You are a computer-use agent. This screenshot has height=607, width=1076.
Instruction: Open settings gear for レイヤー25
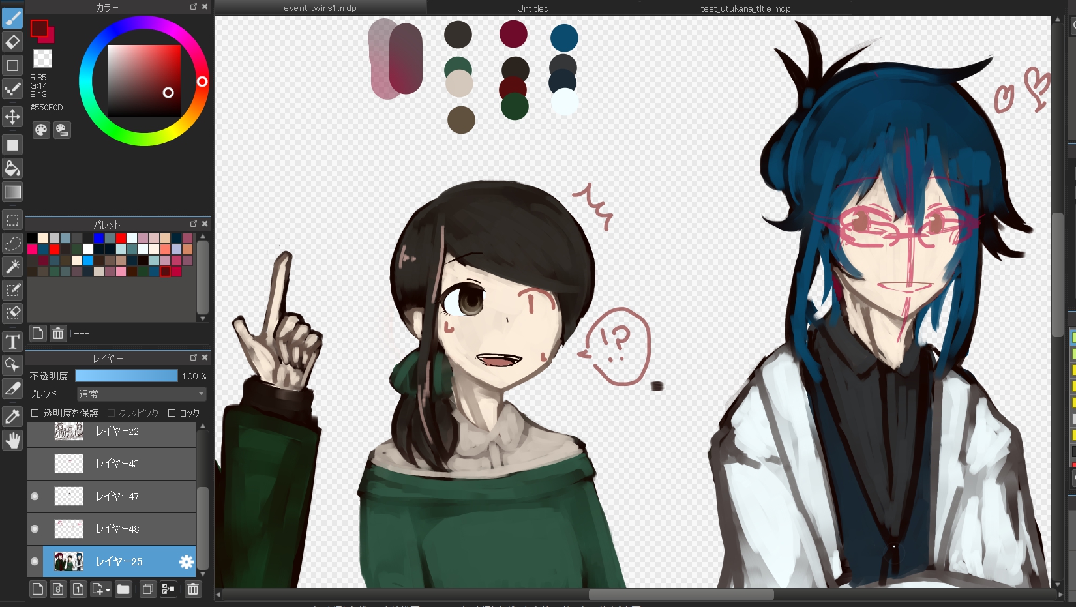186,561
